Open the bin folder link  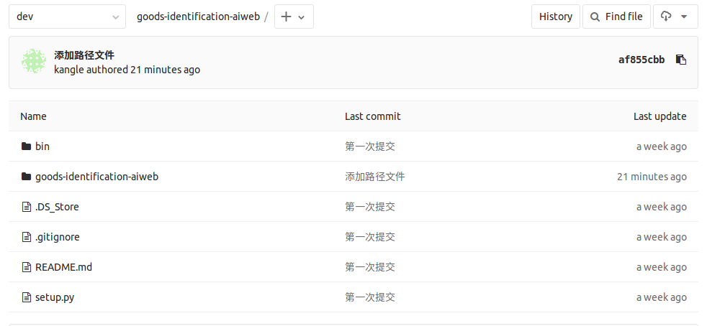42,146
